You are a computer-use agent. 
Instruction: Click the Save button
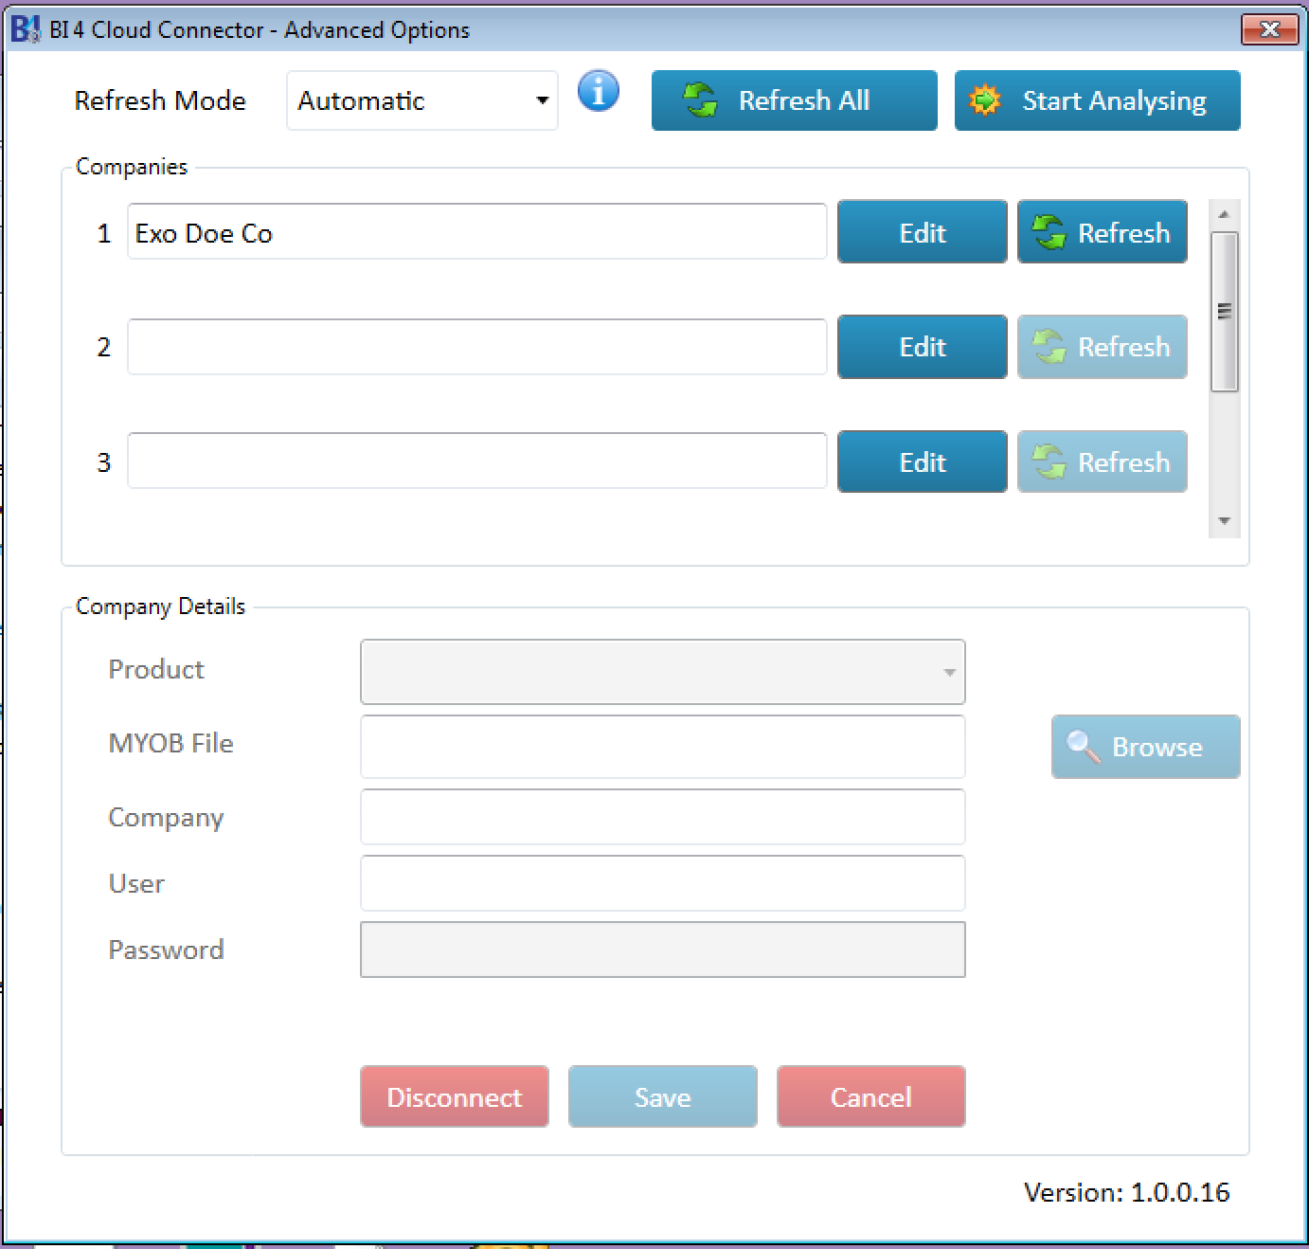[x=662, y=1096]
